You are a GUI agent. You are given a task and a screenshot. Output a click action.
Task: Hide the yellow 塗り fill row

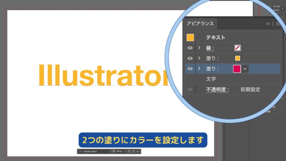coord(190,58)
